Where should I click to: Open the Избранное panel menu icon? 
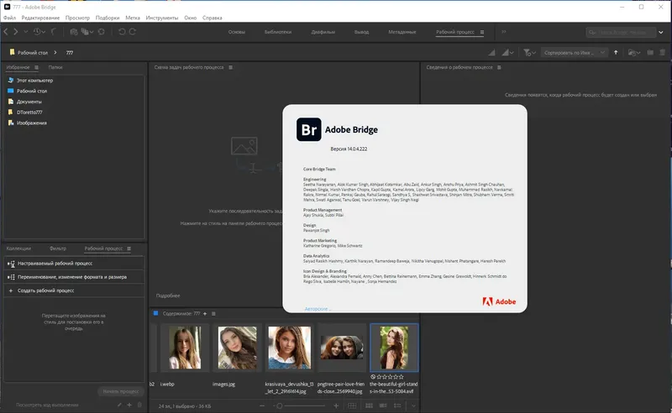coord(36,67)
